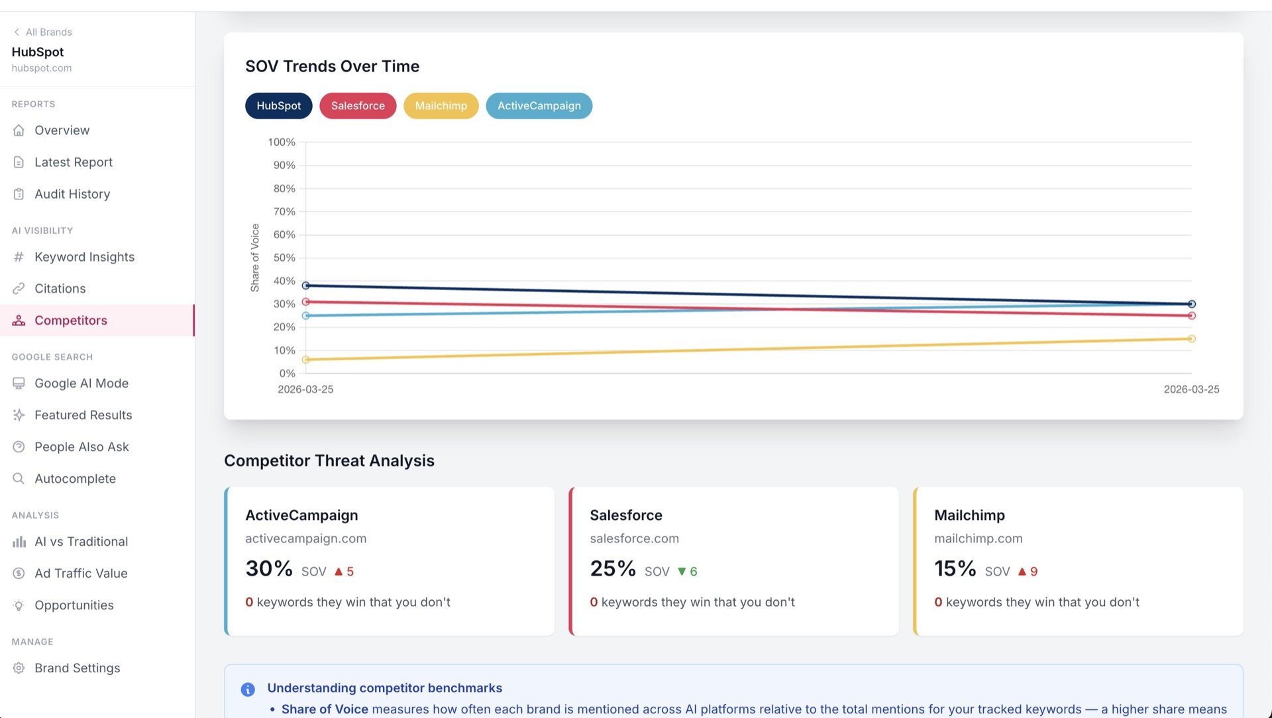The image size is (1272, 718).
Task: Click the Salesforce start data point on chart
Action: pyautogui.click(x=305, y=302)
